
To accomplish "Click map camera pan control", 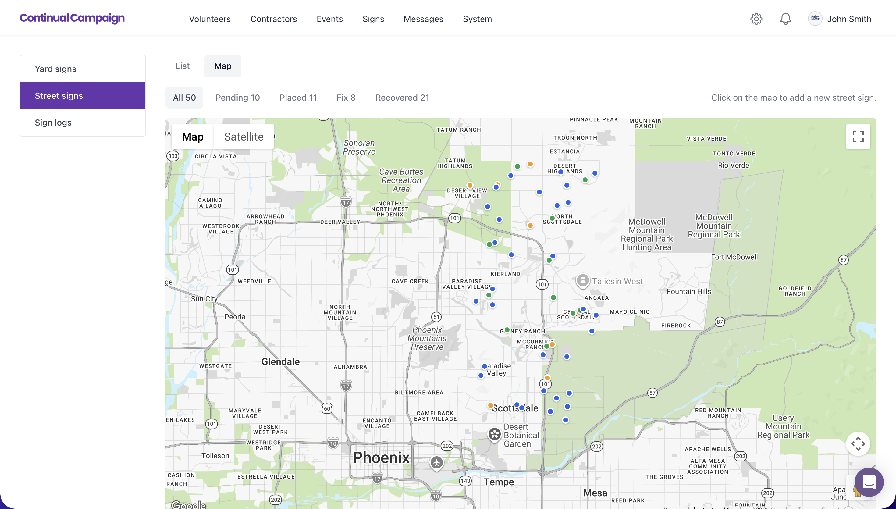I will pos(858,444).
